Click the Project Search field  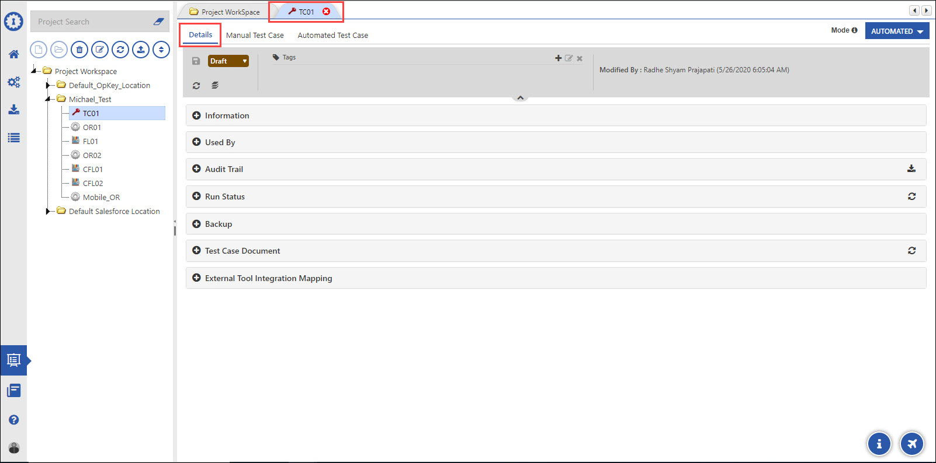coord(91,22)
